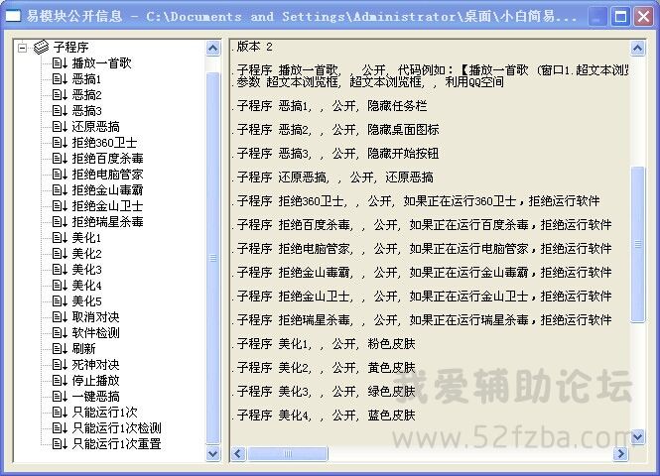Click the icon beside 美化2
Viewport: 660px width, 476px height.
60,254
